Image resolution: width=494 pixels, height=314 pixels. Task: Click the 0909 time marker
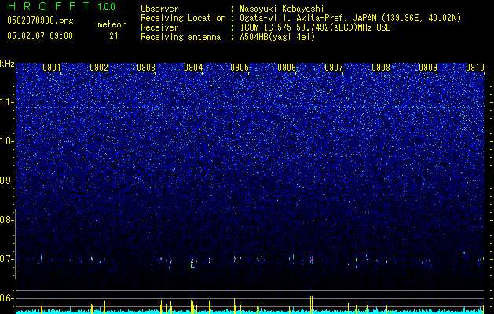(x=428, y=68)
